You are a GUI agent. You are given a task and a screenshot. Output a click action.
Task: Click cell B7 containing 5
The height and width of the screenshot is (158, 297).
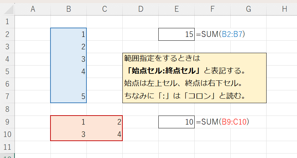click(x=68, y=97)
